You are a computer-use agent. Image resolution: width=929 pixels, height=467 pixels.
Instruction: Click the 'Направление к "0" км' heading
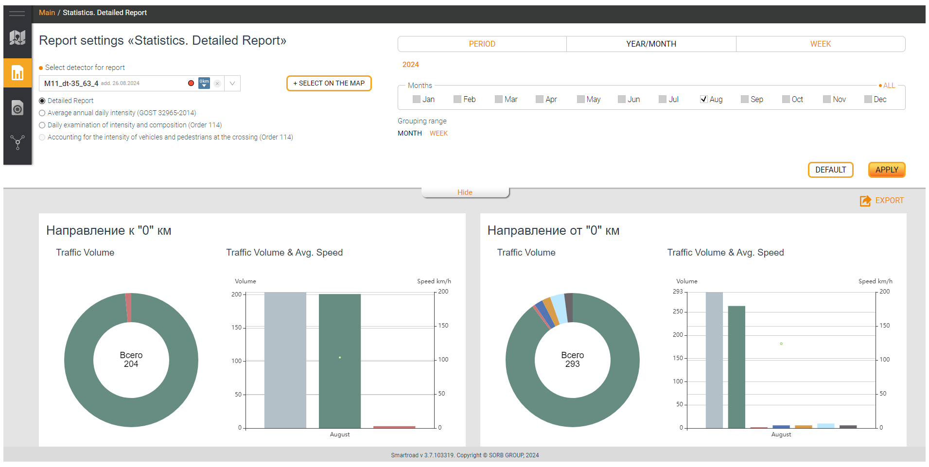(109, 230)
